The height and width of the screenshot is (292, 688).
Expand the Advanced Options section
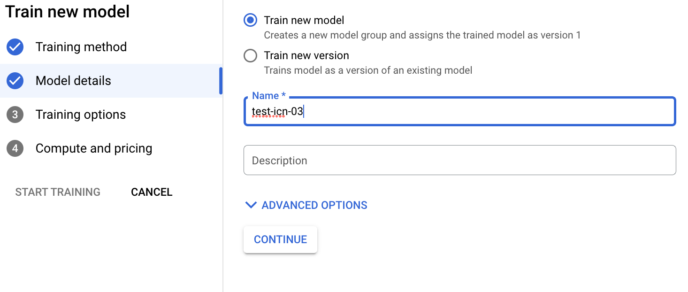coord(305,205)
